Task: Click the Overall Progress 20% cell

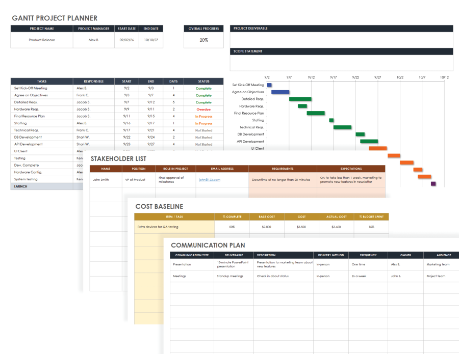Action: click(x=203, y=40)
